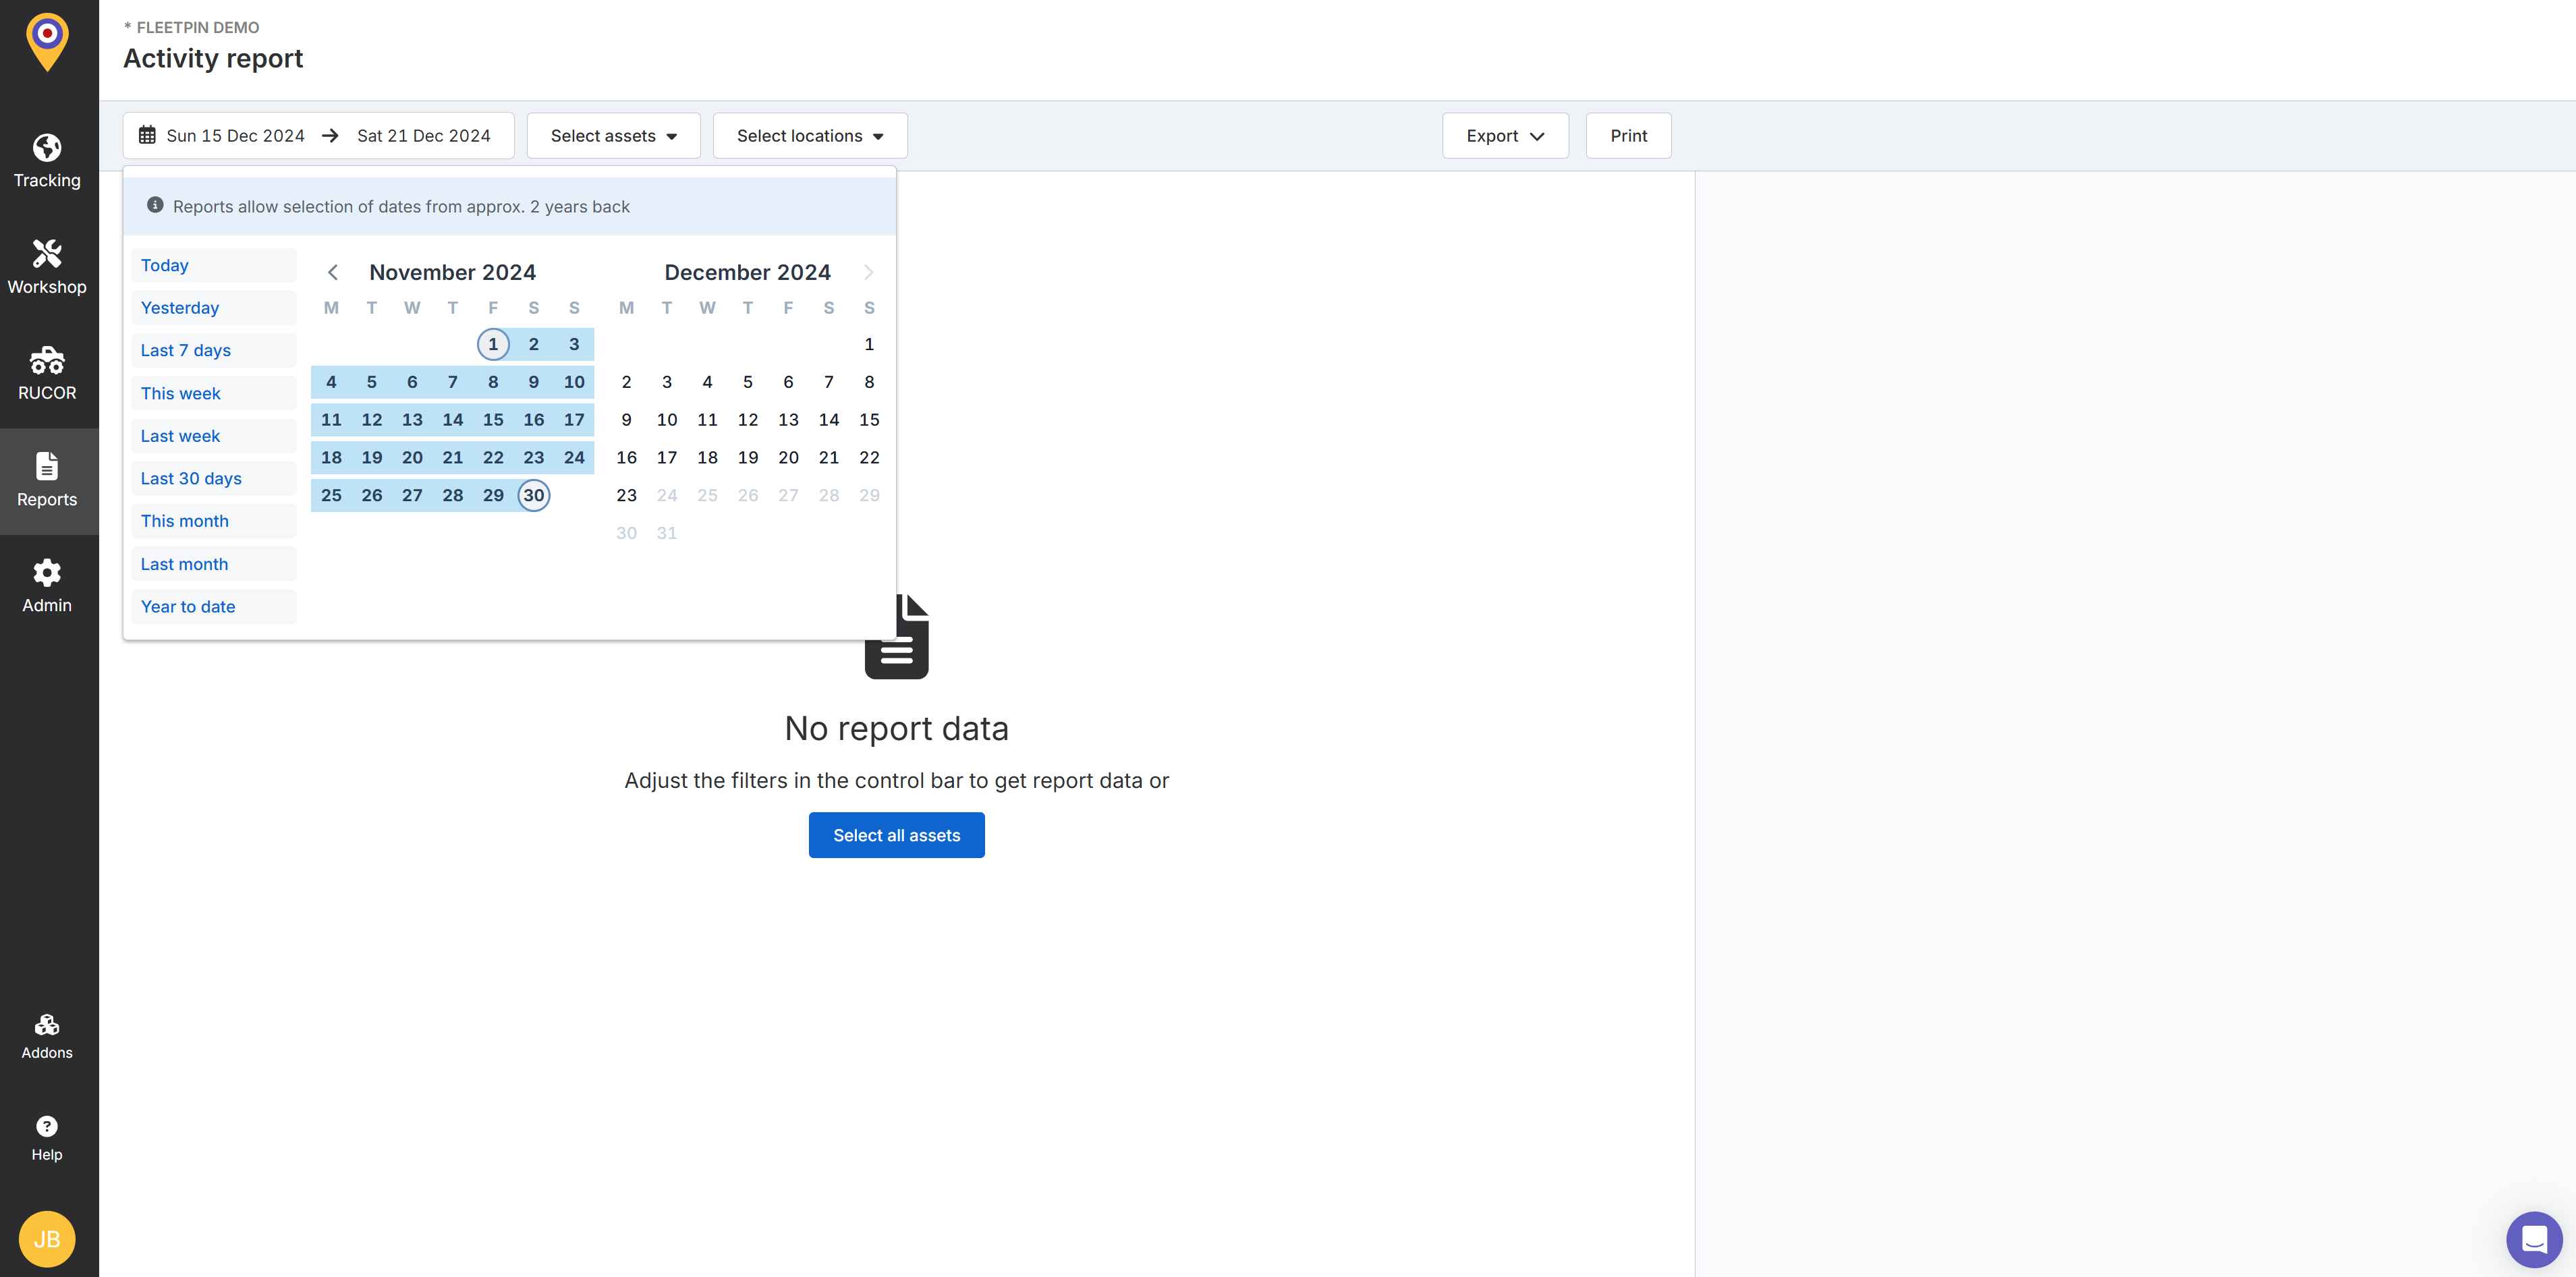The height and width of the screenshot is (1277, 2576).
Task: Click the December 2024 month heading
Action: pyautogui.click(x=747, y=272)
